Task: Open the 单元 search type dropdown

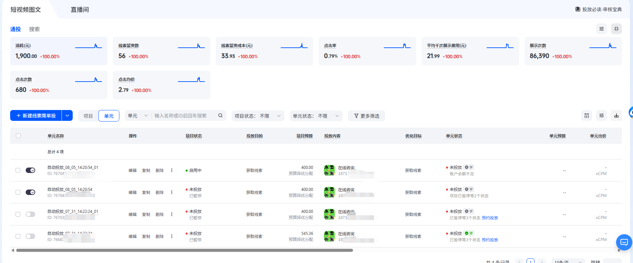Action: tap(138, 115)
